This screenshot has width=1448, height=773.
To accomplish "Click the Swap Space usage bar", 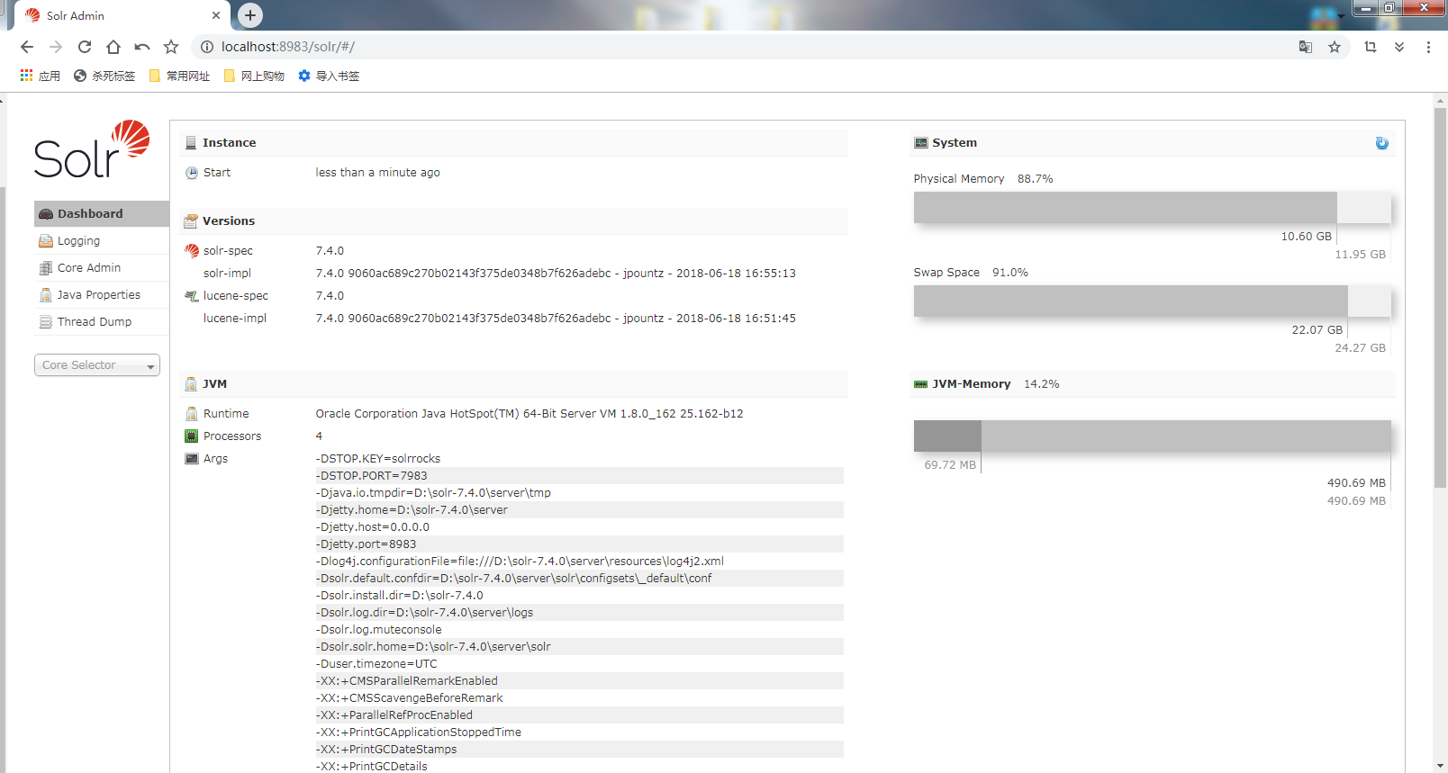I will pos(1152,301).
